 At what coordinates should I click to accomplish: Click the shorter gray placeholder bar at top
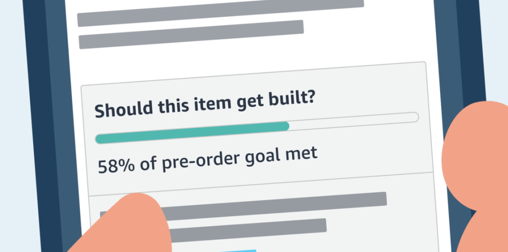pyautogui.click(x=191, y=34)
